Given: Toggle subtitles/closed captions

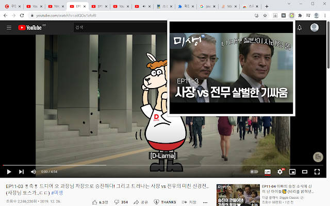Looking at the screenshot, I should coord(268,171).
